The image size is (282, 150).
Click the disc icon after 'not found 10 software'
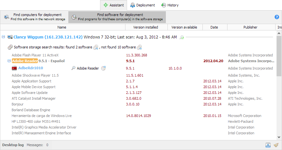click(139, 47)
